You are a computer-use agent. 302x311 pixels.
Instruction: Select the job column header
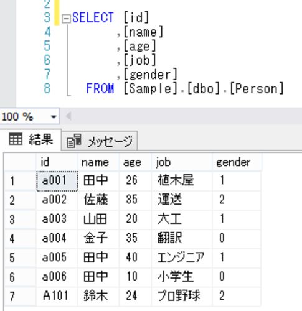click(x=182, y=162)
